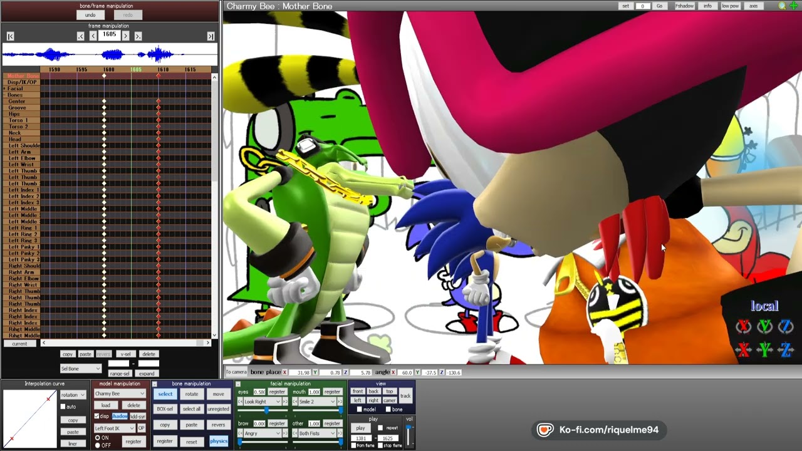The height and width of the screenshot is (451, 802).
Task: Open the Angry brow morph dropdown
Action: 262,433
